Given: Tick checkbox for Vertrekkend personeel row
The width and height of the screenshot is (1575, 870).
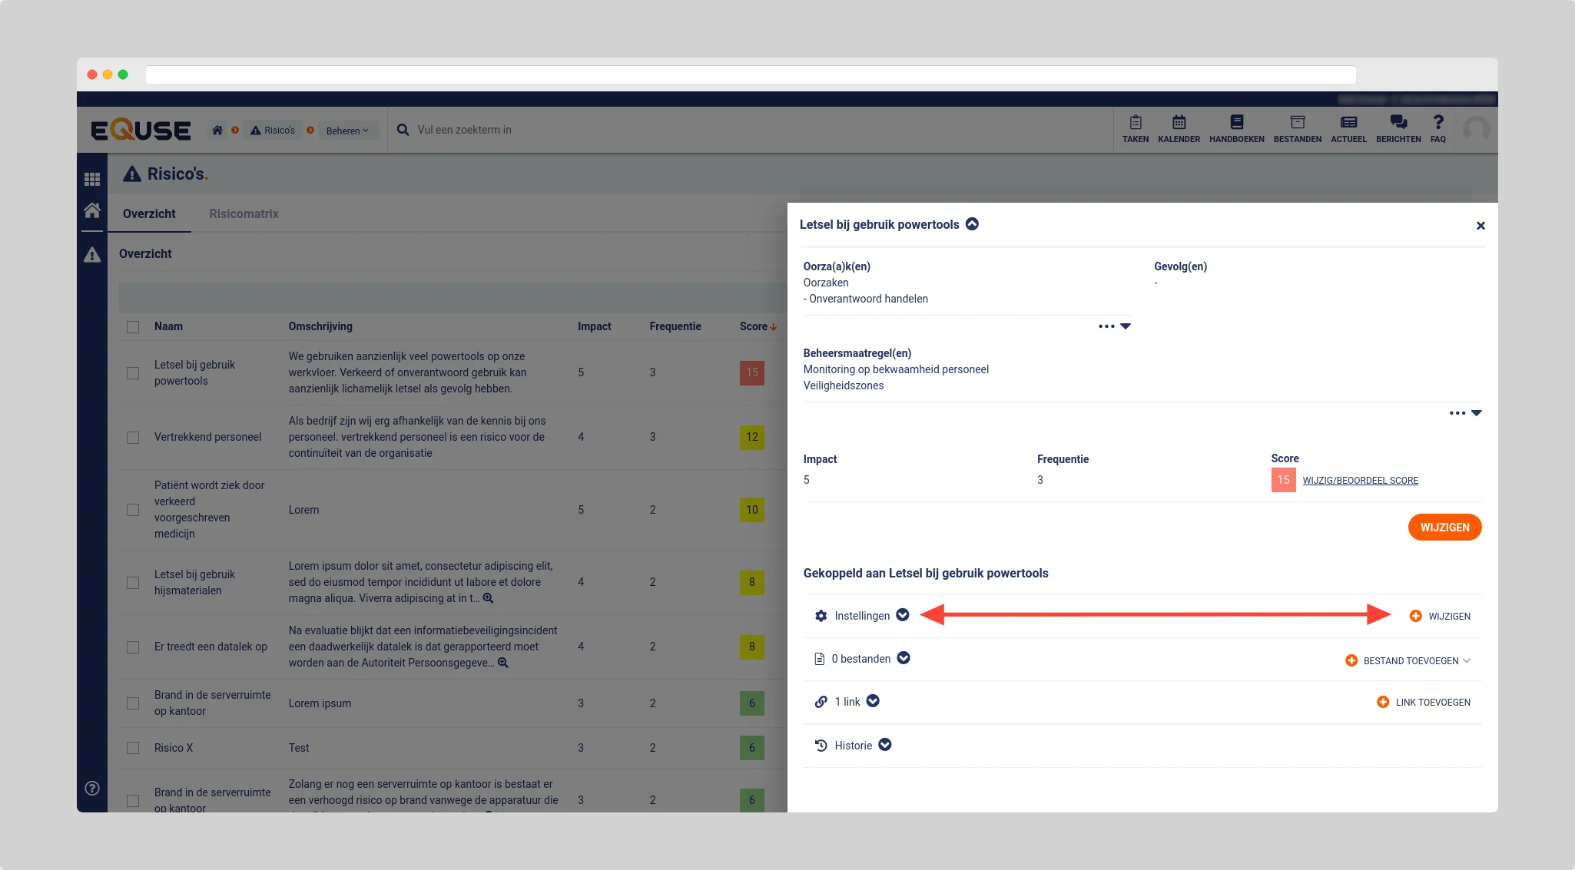Looking at the screenshot, I should click(x=133, y=438).
